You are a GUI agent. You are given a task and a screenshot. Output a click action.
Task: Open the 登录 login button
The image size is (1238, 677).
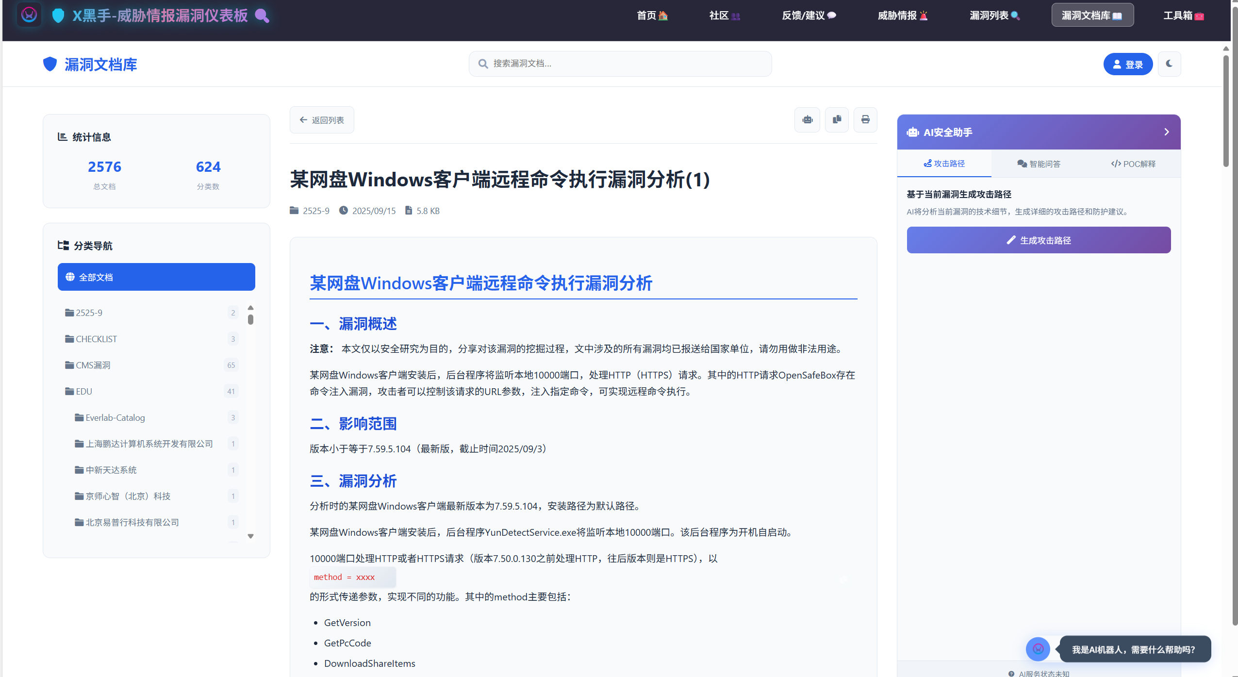pyautogui.click(x=1127, y=64)
